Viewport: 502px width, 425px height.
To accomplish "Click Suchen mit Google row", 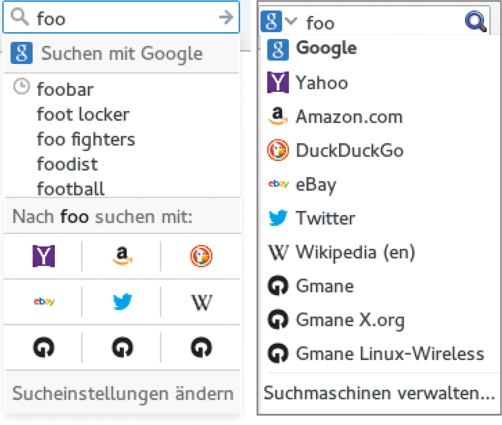I will pyautogui.click(x=121, y=53).
